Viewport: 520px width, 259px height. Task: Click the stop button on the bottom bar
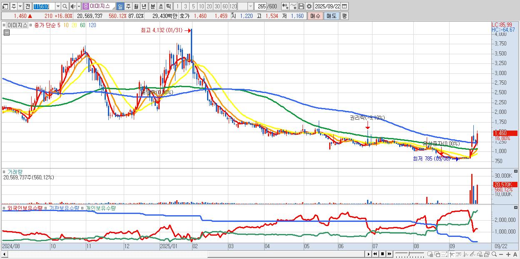click(382, 254)
